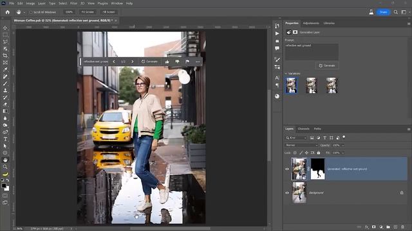Click the Share button
This screenshot has width=412, height=231.
(383, 12)
